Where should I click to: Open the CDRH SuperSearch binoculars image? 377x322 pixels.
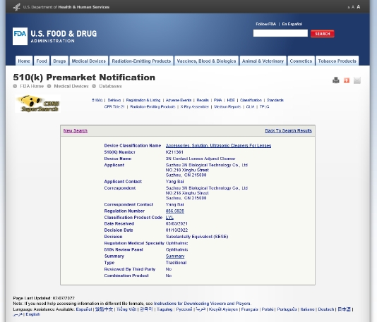pyautogui.click(x=37, y=104)
